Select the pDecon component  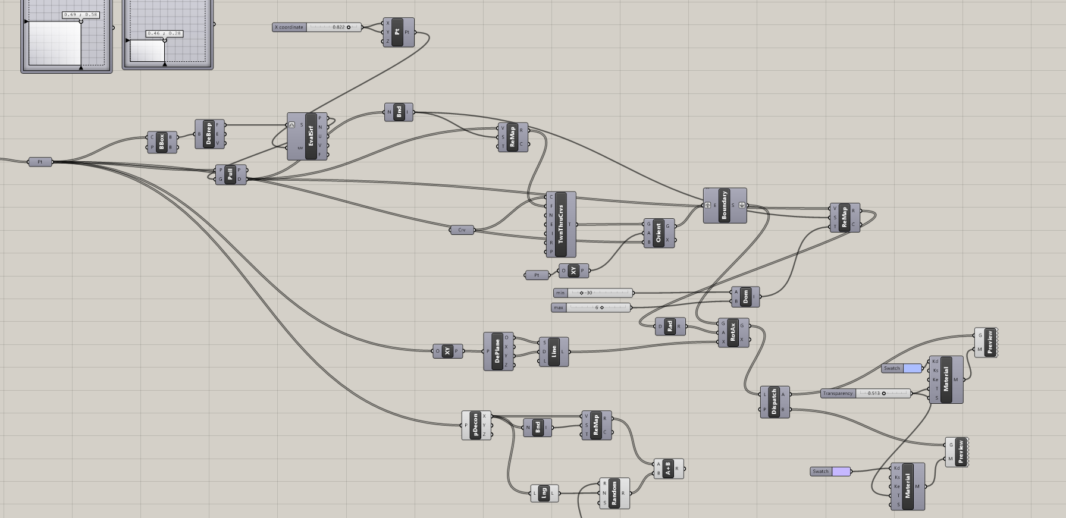point(475,425)
